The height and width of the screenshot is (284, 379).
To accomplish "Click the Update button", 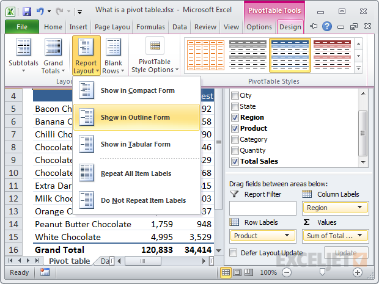I will click(346, 253).
